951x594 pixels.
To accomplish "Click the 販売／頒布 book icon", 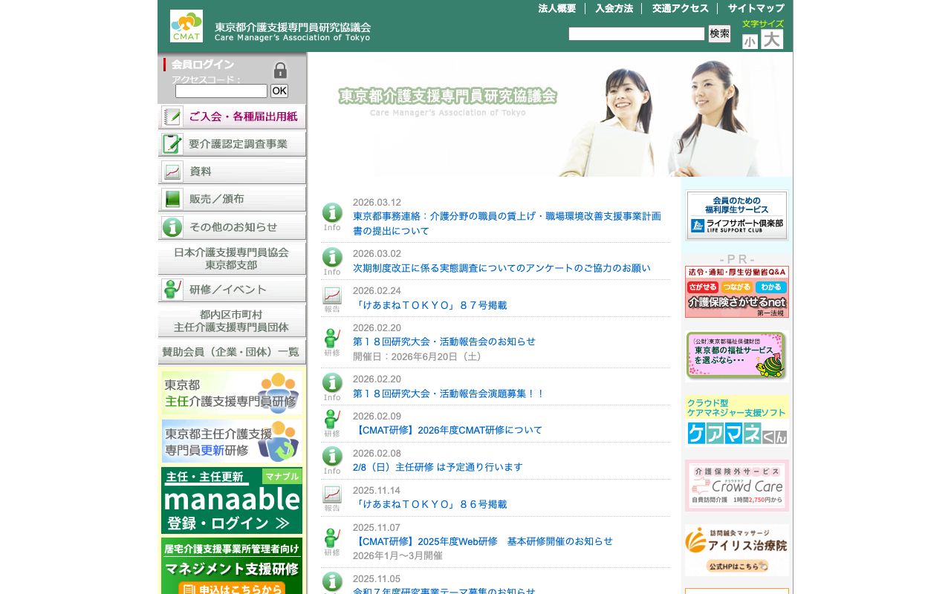I will click(x=171, y=198).
